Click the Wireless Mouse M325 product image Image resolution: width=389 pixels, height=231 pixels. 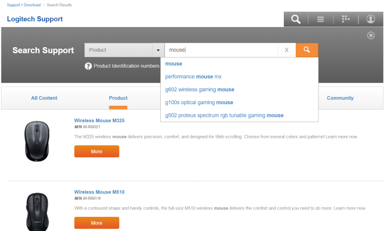(x=37, y=141)
